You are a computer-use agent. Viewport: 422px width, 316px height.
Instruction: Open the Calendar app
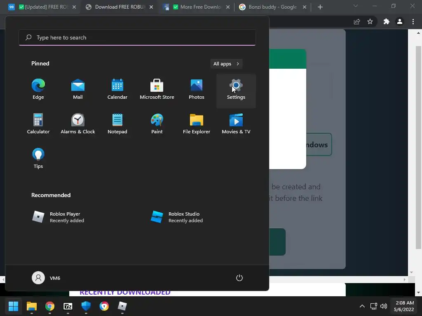[117, 90]
